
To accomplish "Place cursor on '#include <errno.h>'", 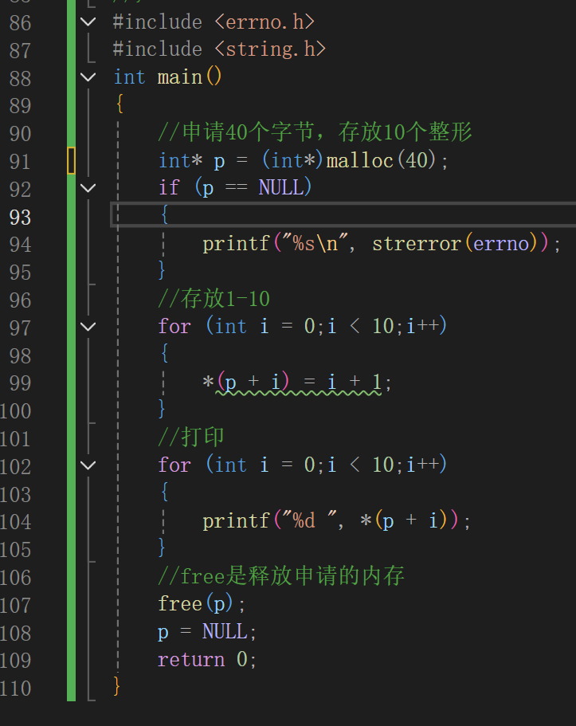I will click(x=214, y=22).
